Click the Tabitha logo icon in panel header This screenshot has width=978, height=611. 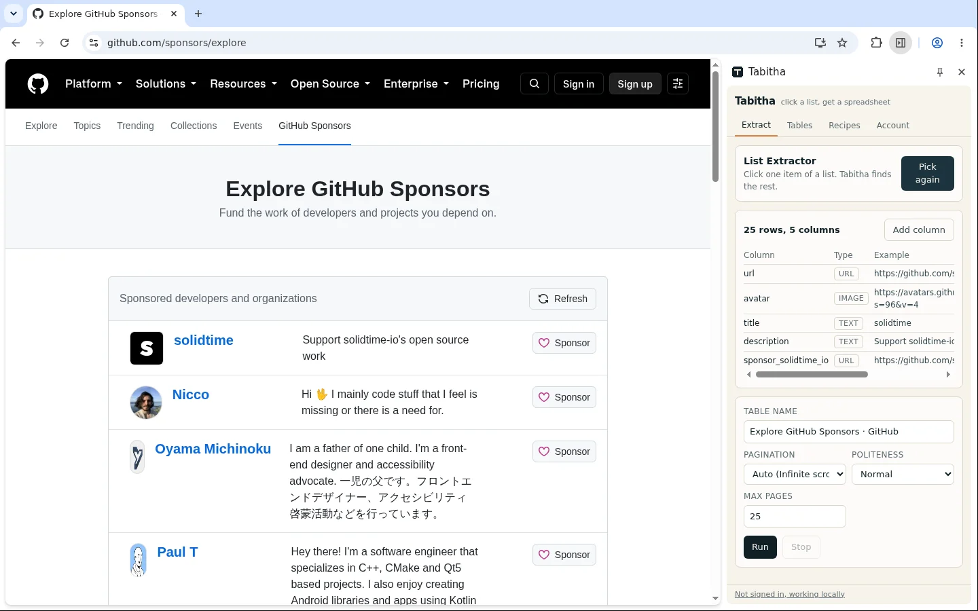click(x=738, y=72)
